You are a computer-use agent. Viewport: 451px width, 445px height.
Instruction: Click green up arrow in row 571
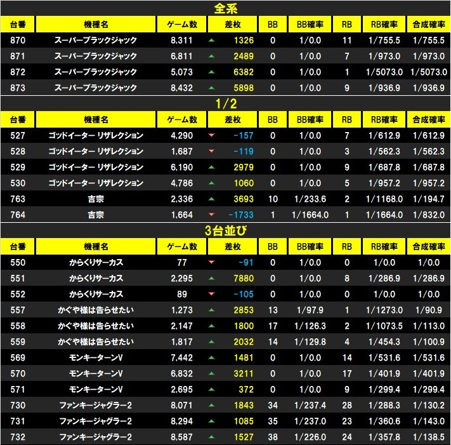point(211,389)
